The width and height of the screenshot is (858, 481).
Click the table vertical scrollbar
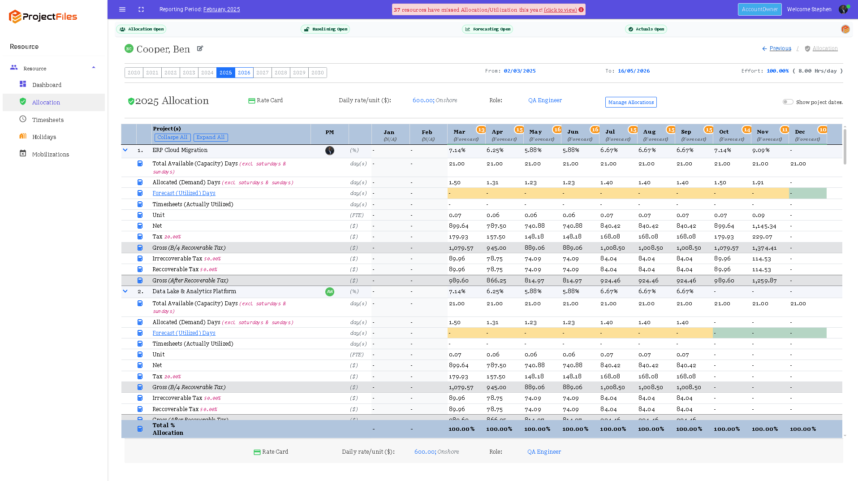[845, 148]
